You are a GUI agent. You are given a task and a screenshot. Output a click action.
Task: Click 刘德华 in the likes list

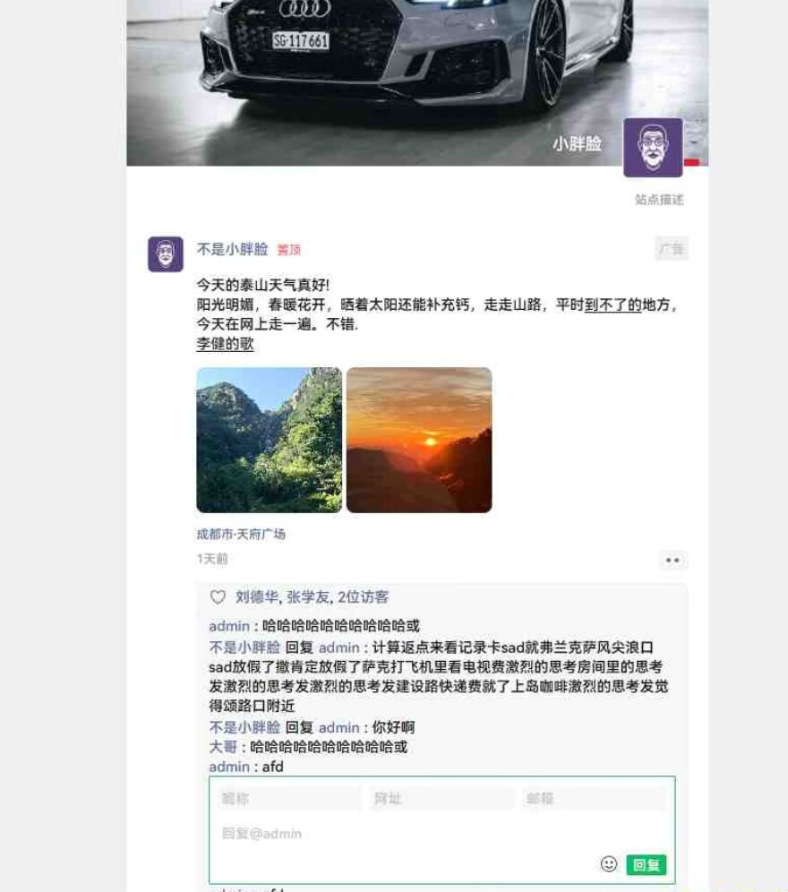click(x=257, y=596)
